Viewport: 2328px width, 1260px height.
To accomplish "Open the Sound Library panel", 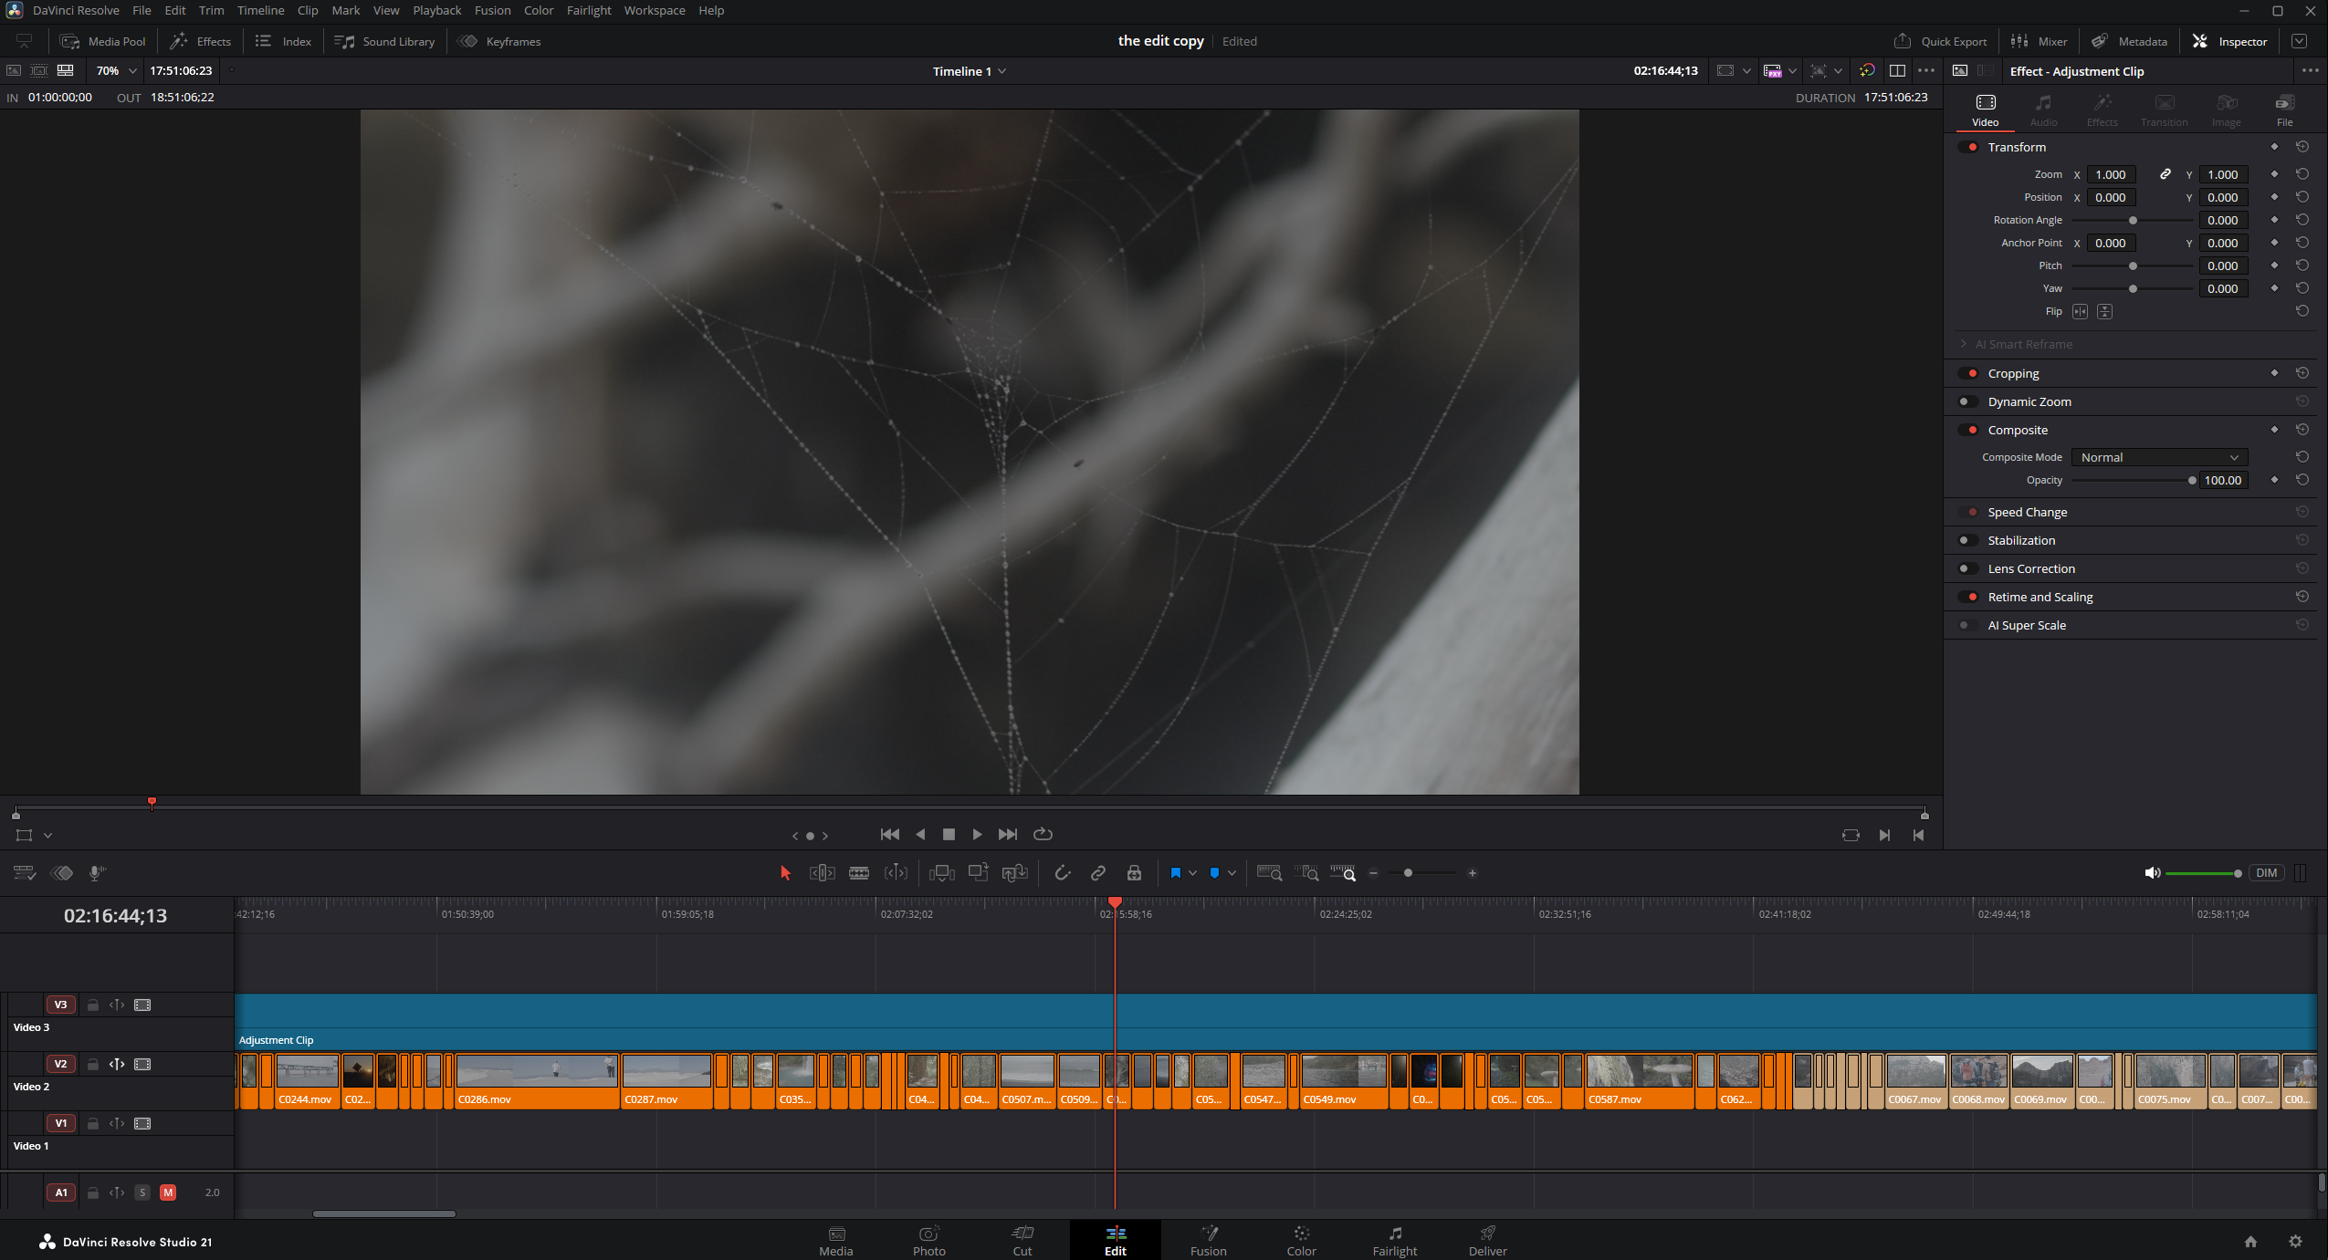I will (x=384, y=41).
